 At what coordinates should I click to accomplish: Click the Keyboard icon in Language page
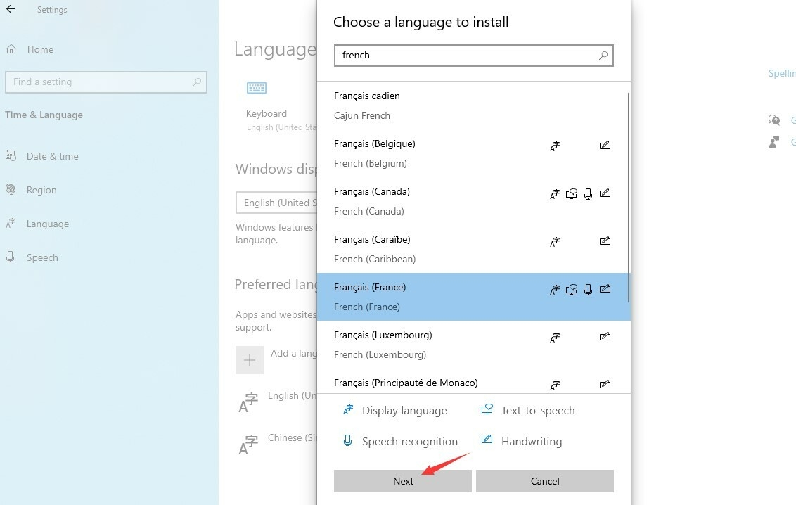pyautogui.click(x=257, y=88)
